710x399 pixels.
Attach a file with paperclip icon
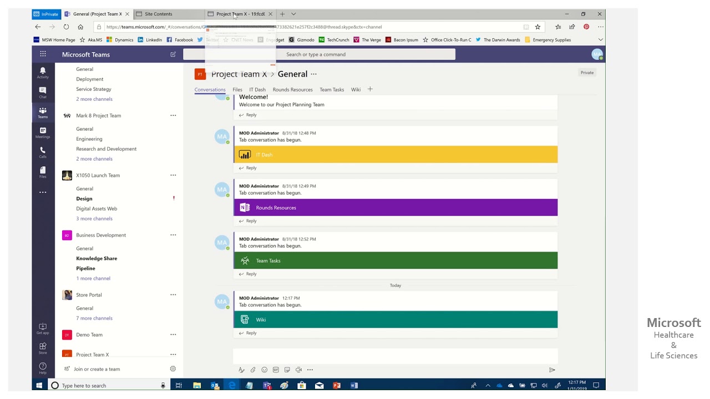253,370
